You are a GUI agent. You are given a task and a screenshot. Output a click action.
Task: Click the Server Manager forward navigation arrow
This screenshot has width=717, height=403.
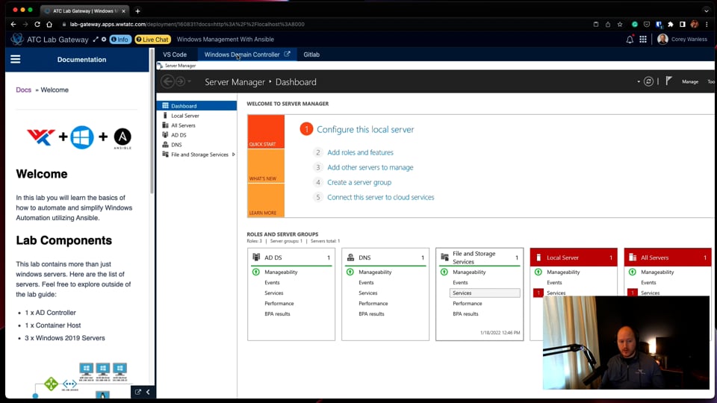[180, 82]
